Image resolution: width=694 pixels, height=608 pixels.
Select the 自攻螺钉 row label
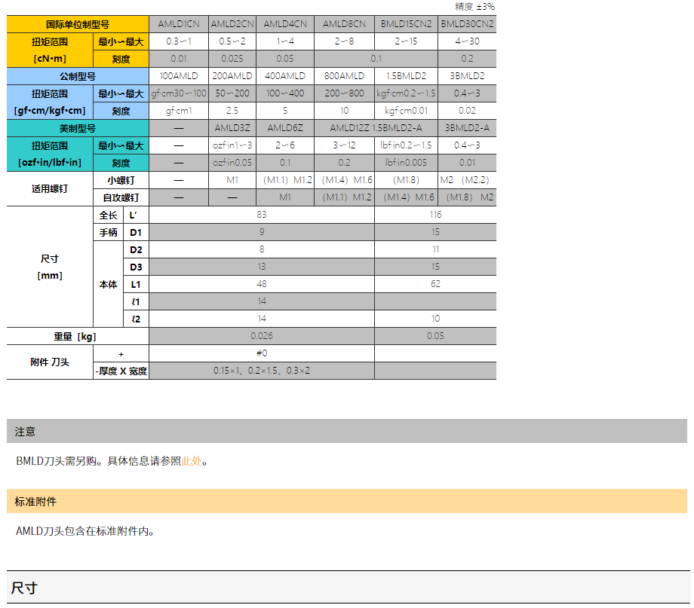coord(121,197)
